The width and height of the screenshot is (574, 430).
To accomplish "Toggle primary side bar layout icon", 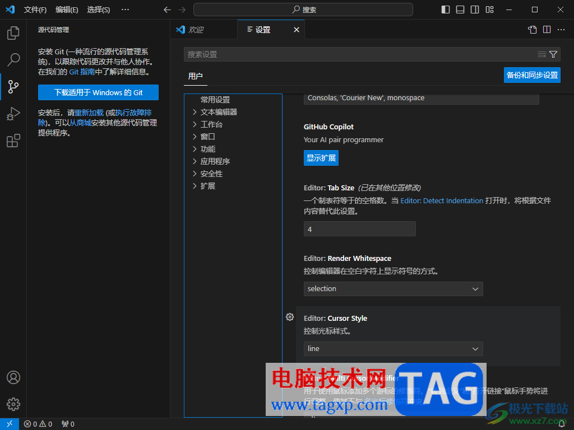I will pyautogui.click(x=446, y=10).
